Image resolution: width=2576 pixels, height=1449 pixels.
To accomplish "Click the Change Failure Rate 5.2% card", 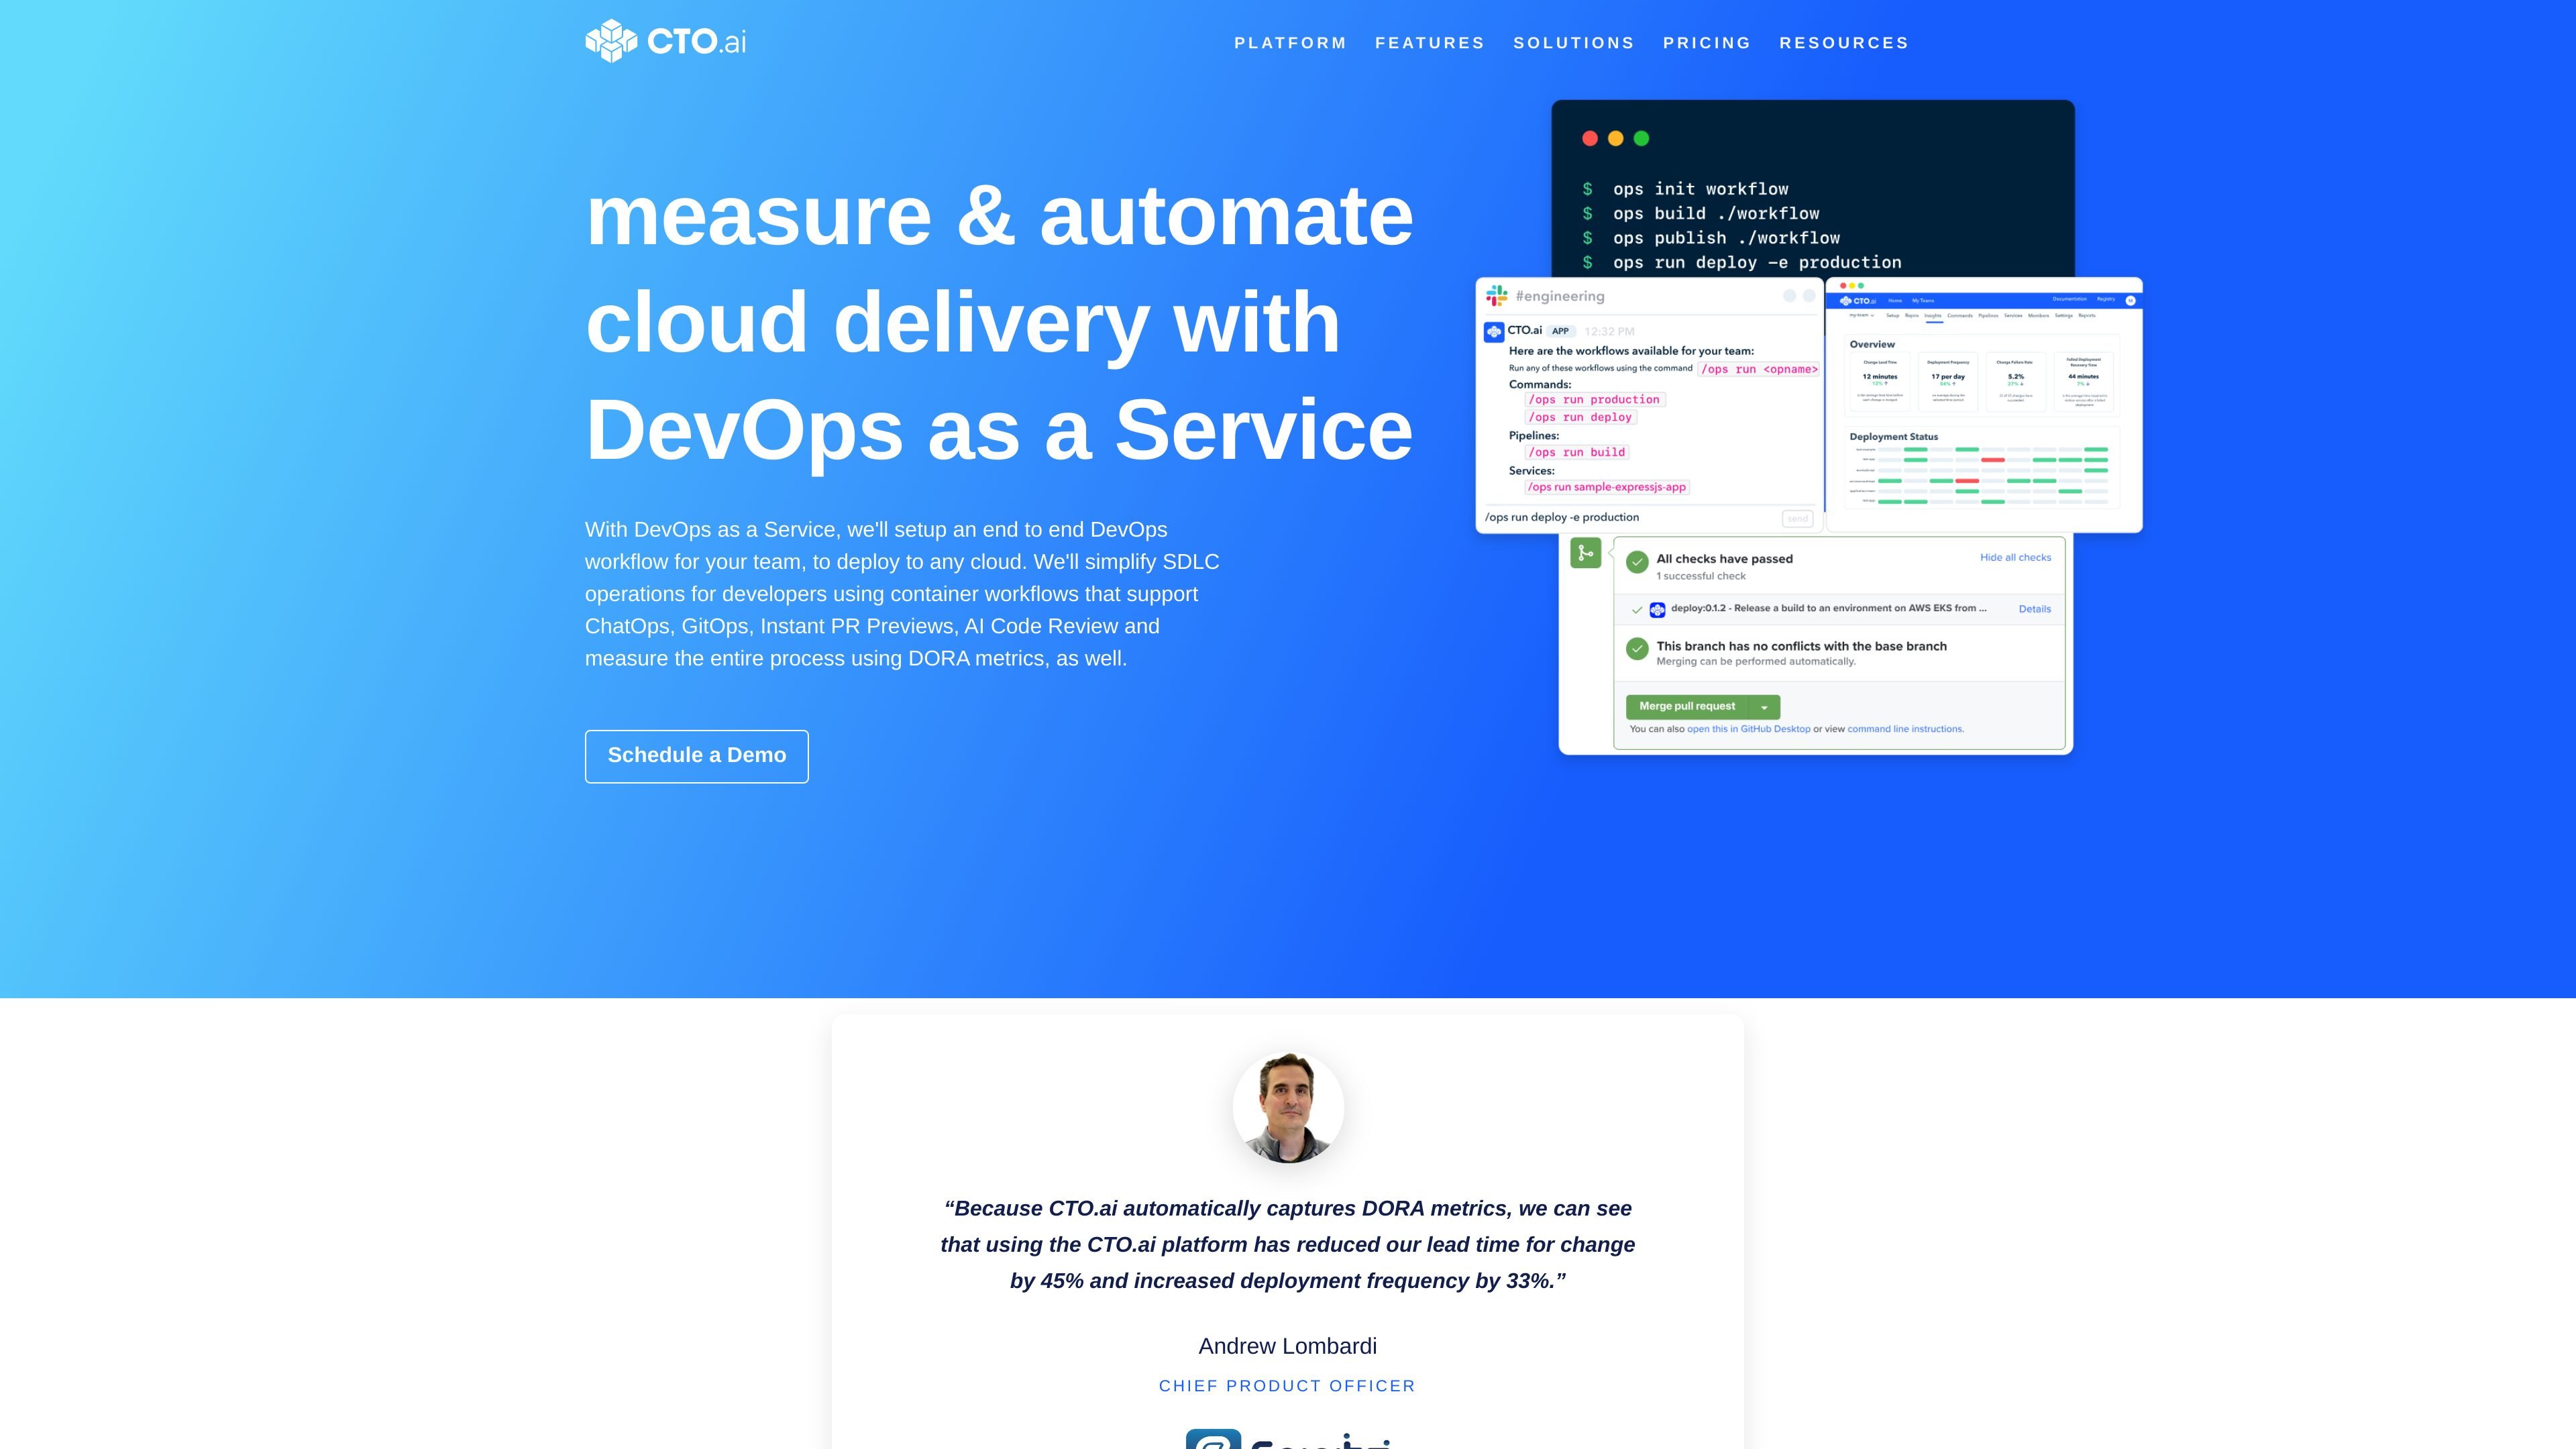I will pyautogui.click(x=2016, y=381).
